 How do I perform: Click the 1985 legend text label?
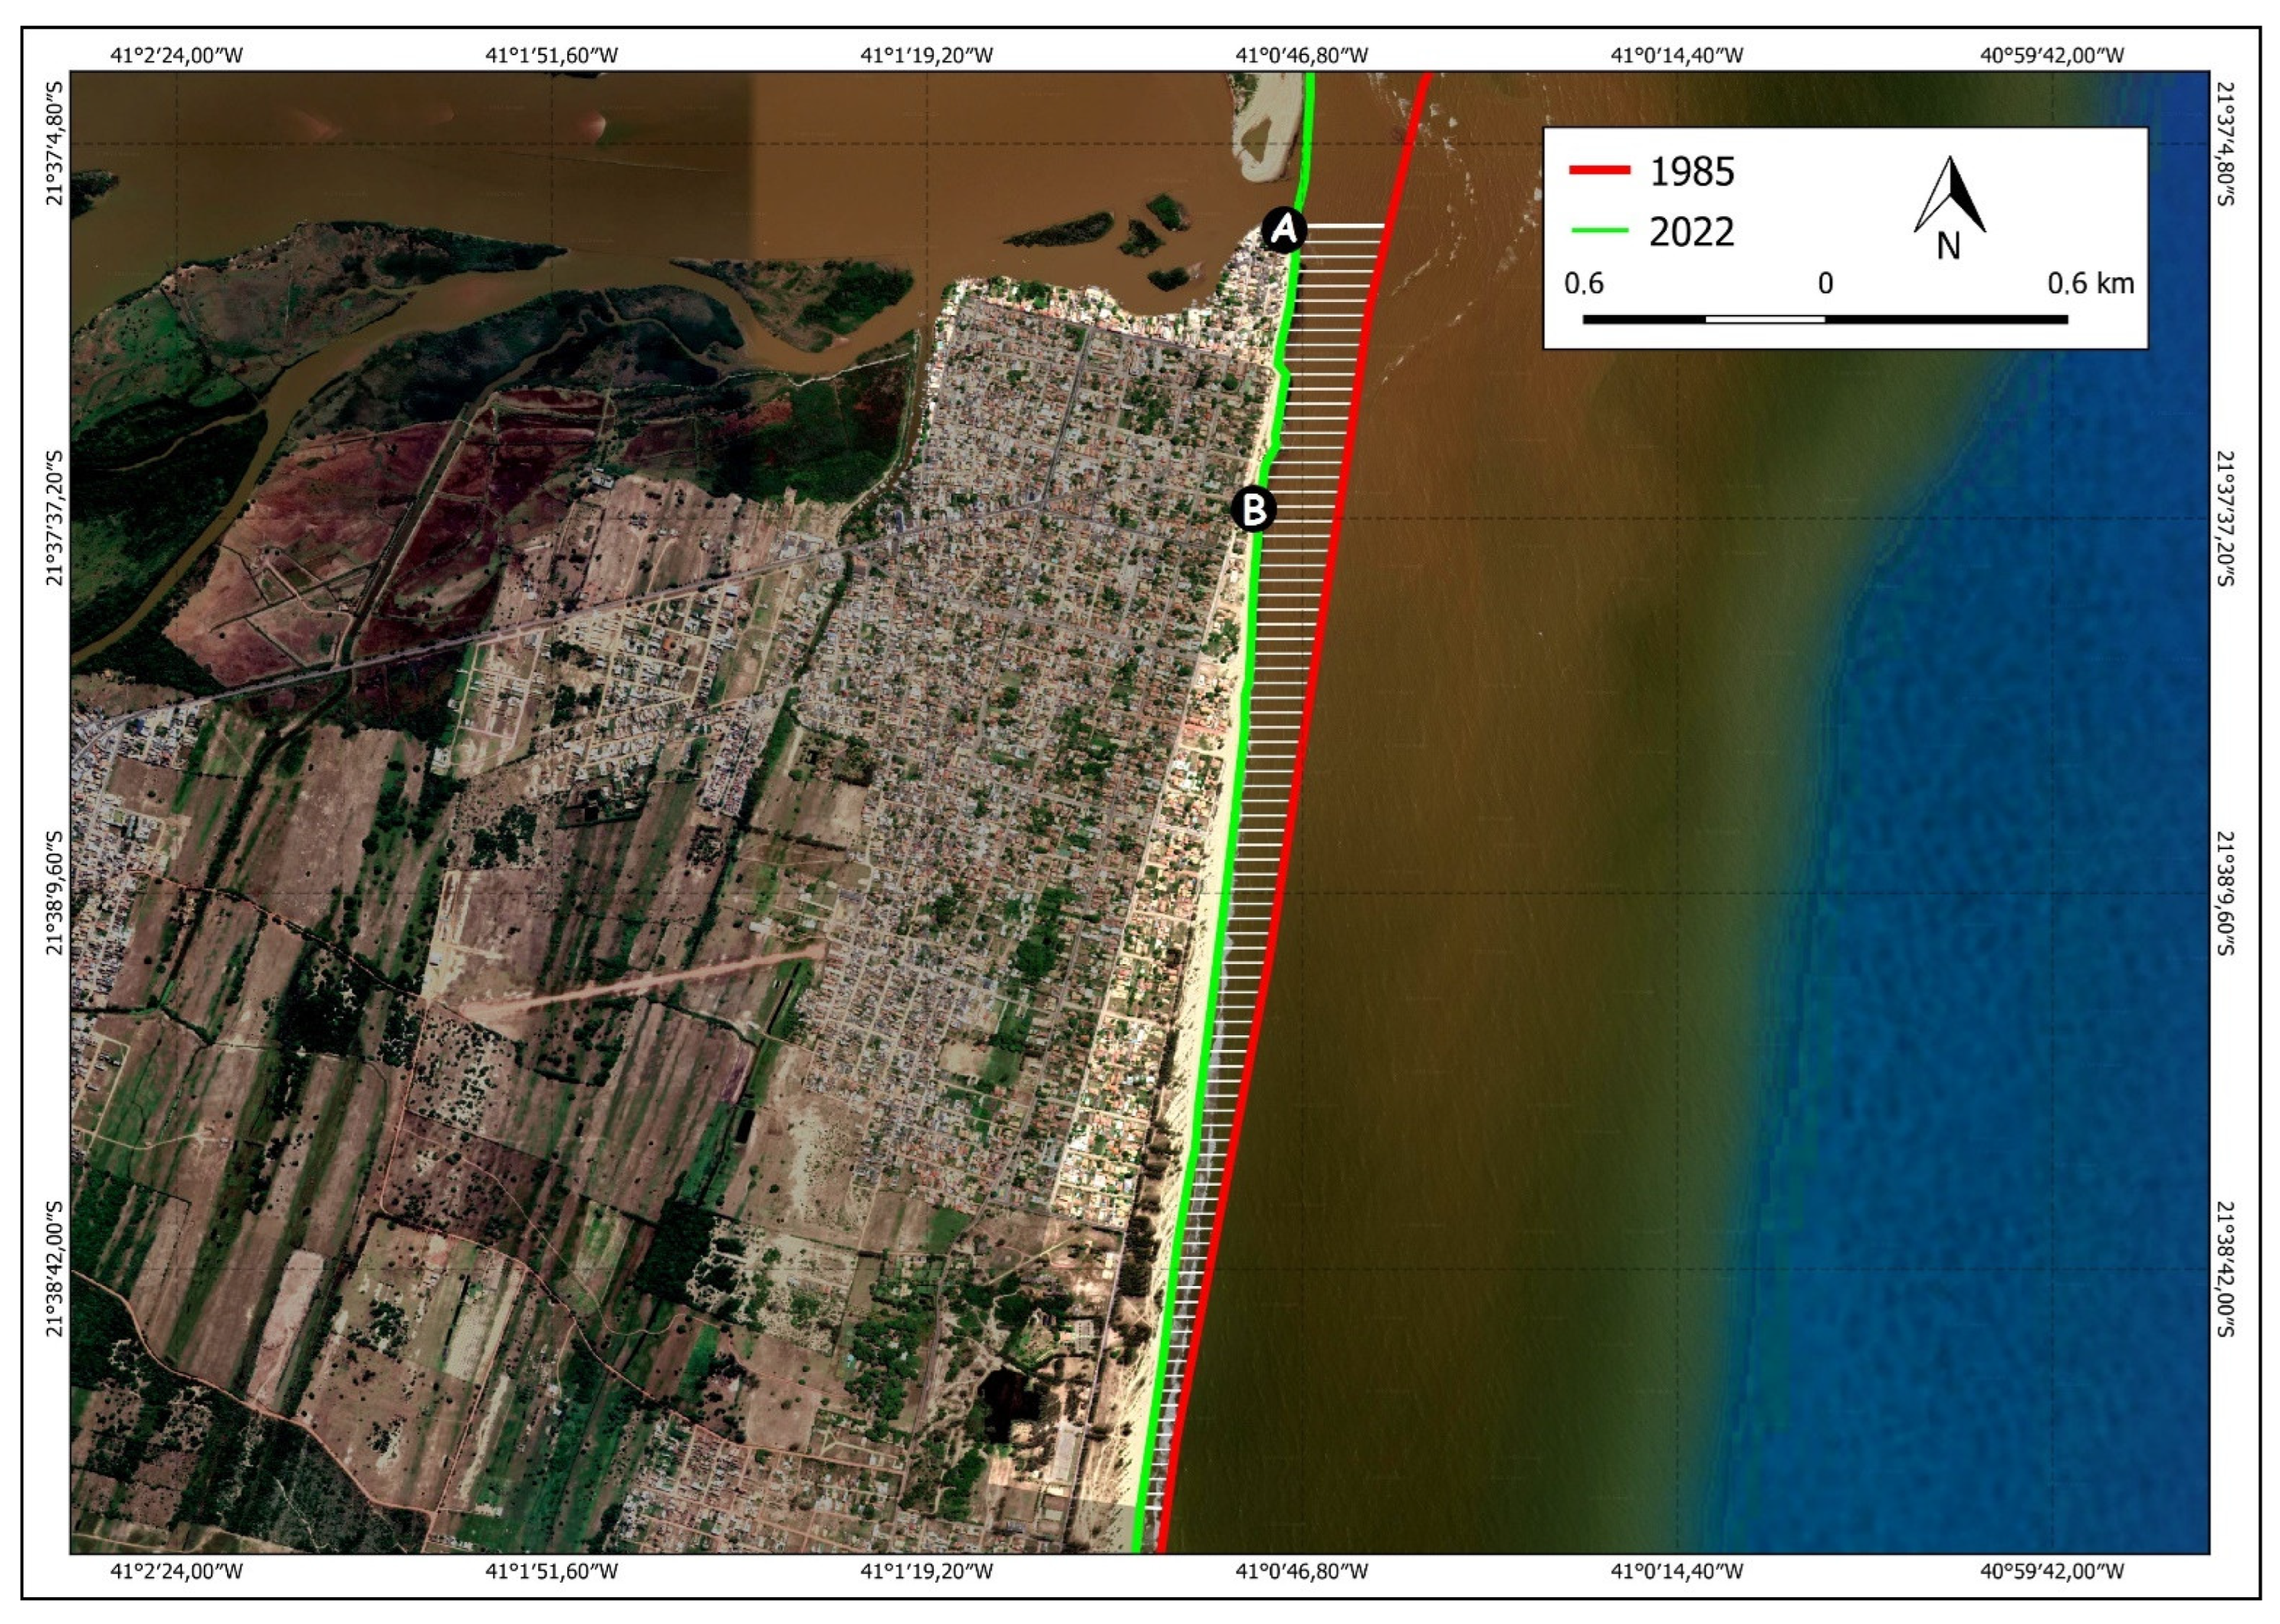pos(1692,172)
